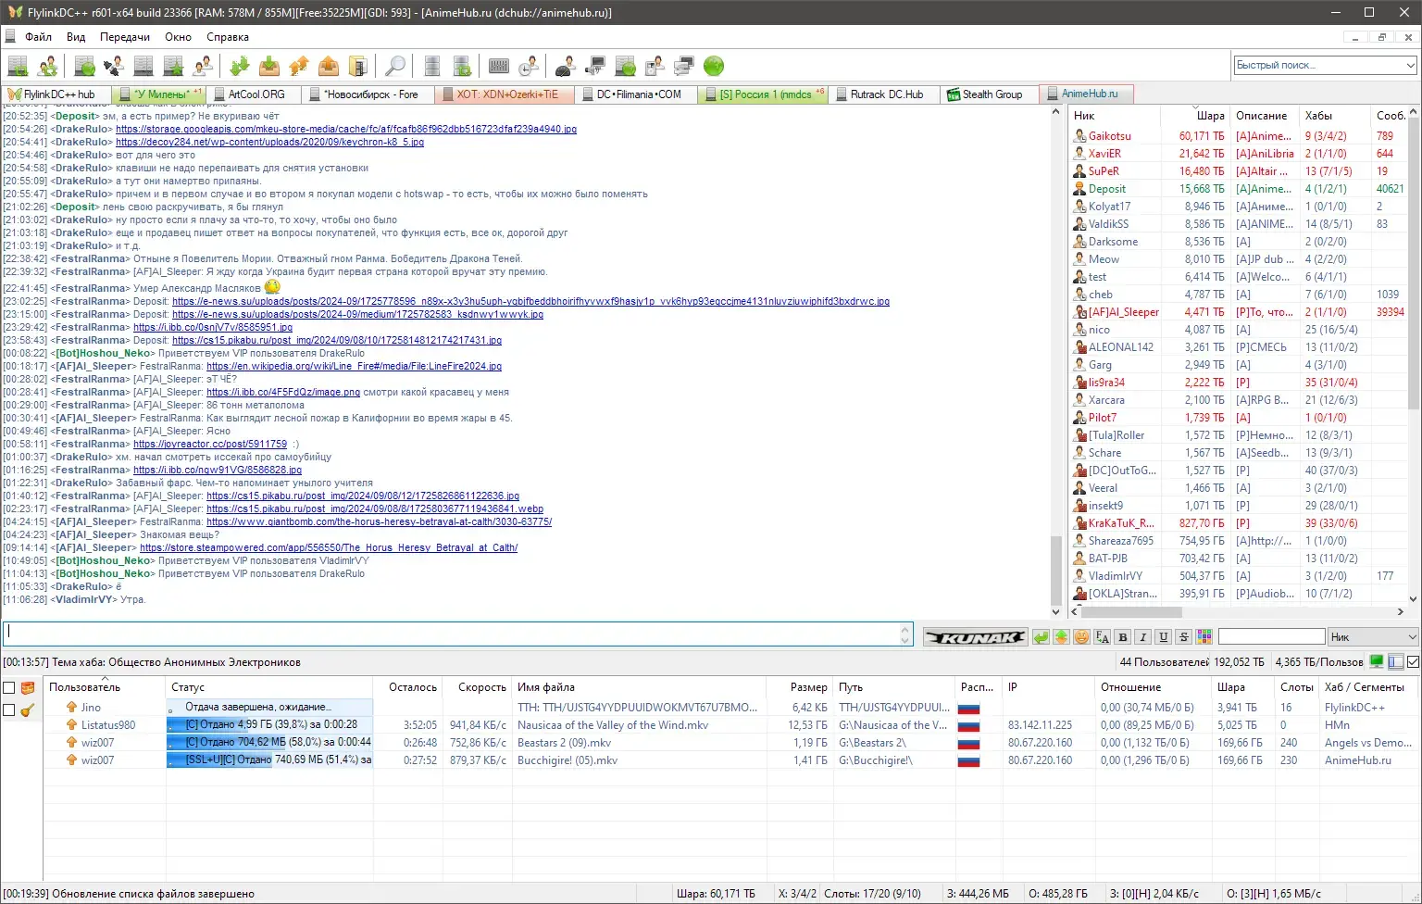Focus the user list filter field
The width and height of the screenshot is (1422, 904).
coord(1271,636)
